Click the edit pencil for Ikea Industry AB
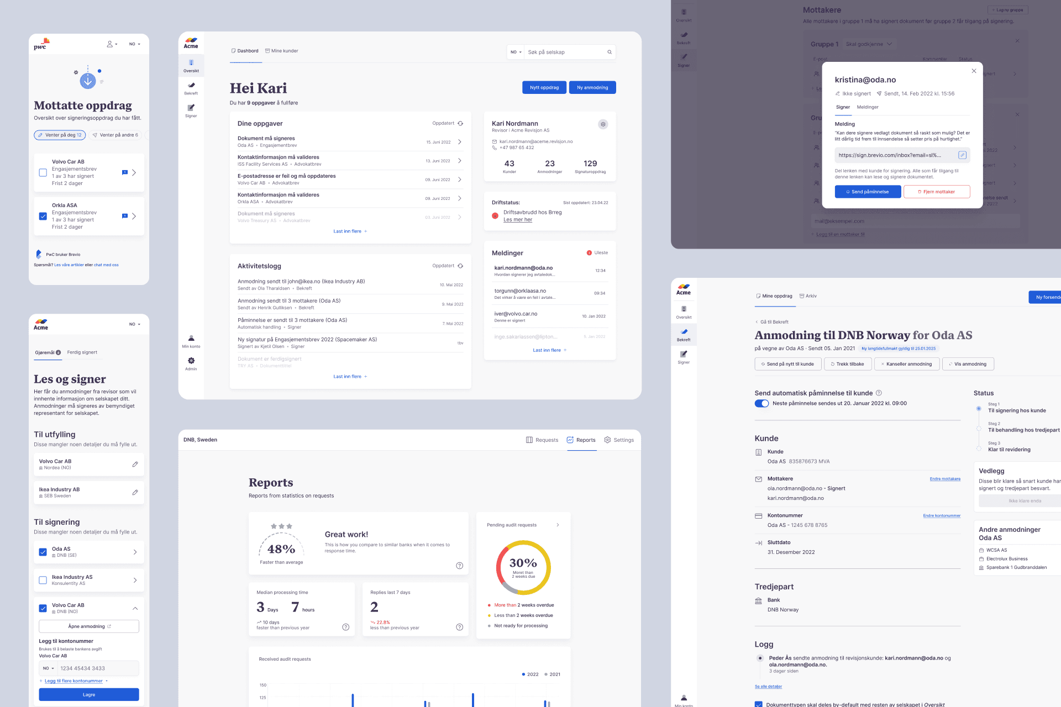The width and height of the screenshot is (1061, 707). coord(135,492)
